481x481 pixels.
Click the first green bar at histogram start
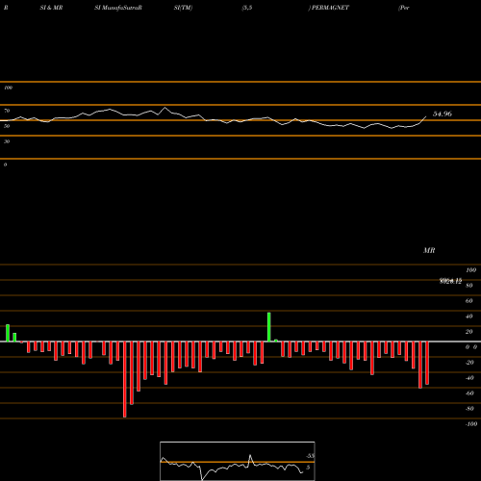pos(8,333)
